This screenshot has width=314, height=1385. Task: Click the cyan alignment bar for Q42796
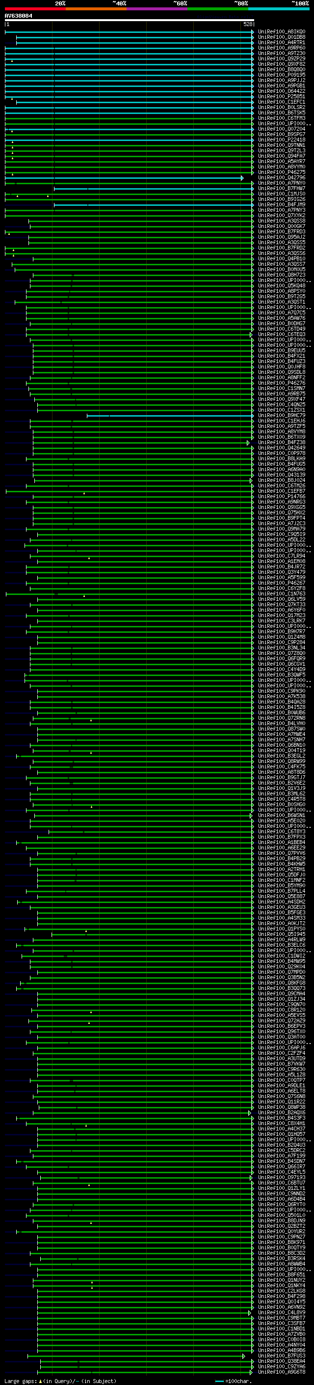124,178
